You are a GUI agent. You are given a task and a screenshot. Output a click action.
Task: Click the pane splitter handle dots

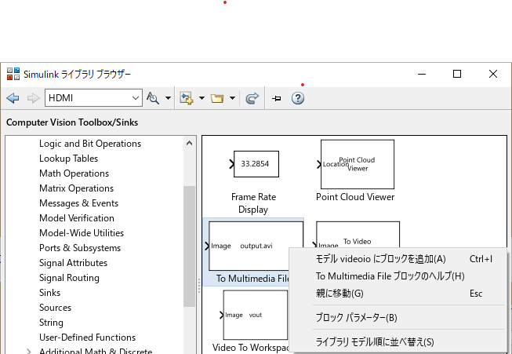pos(199,286)
